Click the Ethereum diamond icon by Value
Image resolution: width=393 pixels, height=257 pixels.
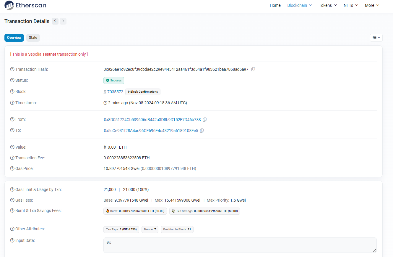point(105,147)
